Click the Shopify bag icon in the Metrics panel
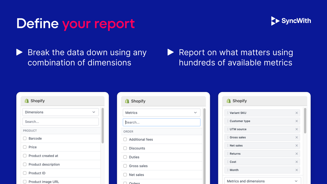This screenshot has width=327, height=184. [127, 101]
